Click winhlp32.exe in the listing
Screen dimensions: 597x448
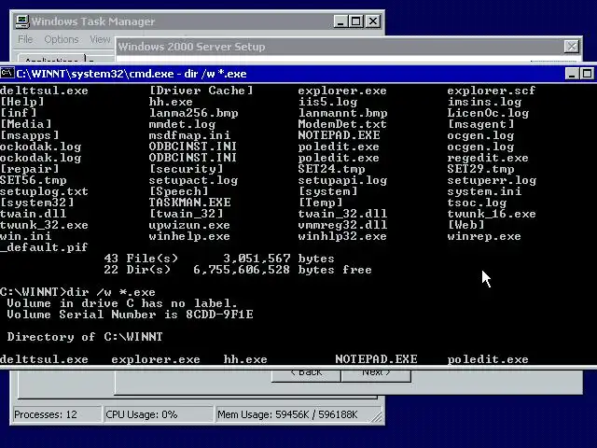342,236
